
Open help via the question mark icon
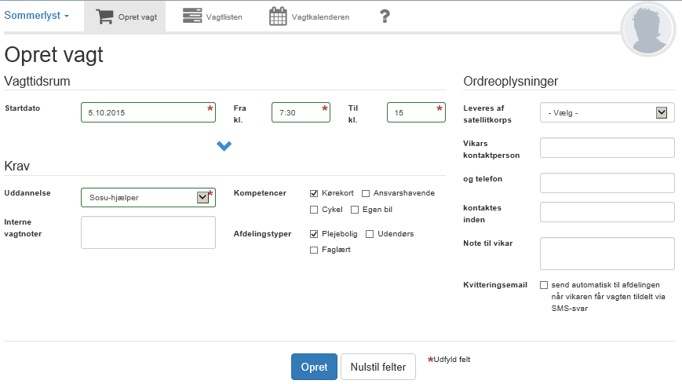click(x=385, y=16)
